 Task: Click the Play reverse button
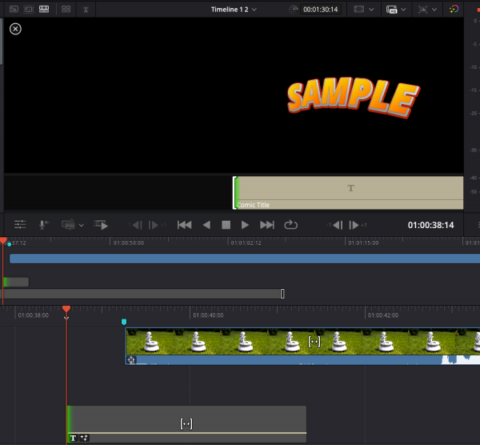(x=206, y=225)
